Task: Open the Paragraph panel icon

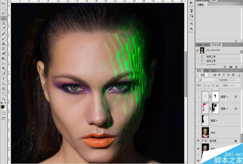Action: pyautogui.click(x=192, y=29)
